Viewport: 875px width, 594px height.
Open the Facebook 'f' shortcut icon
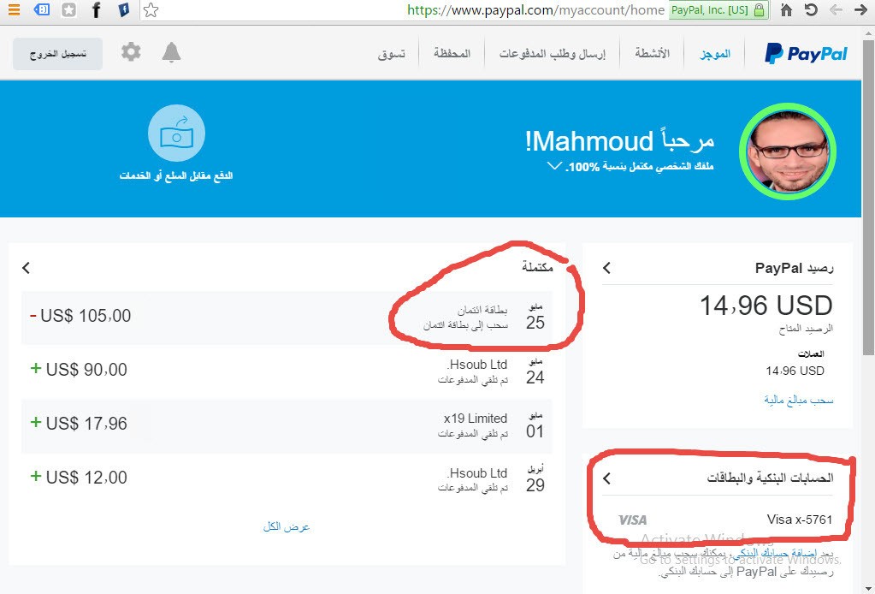pos(96,9)
